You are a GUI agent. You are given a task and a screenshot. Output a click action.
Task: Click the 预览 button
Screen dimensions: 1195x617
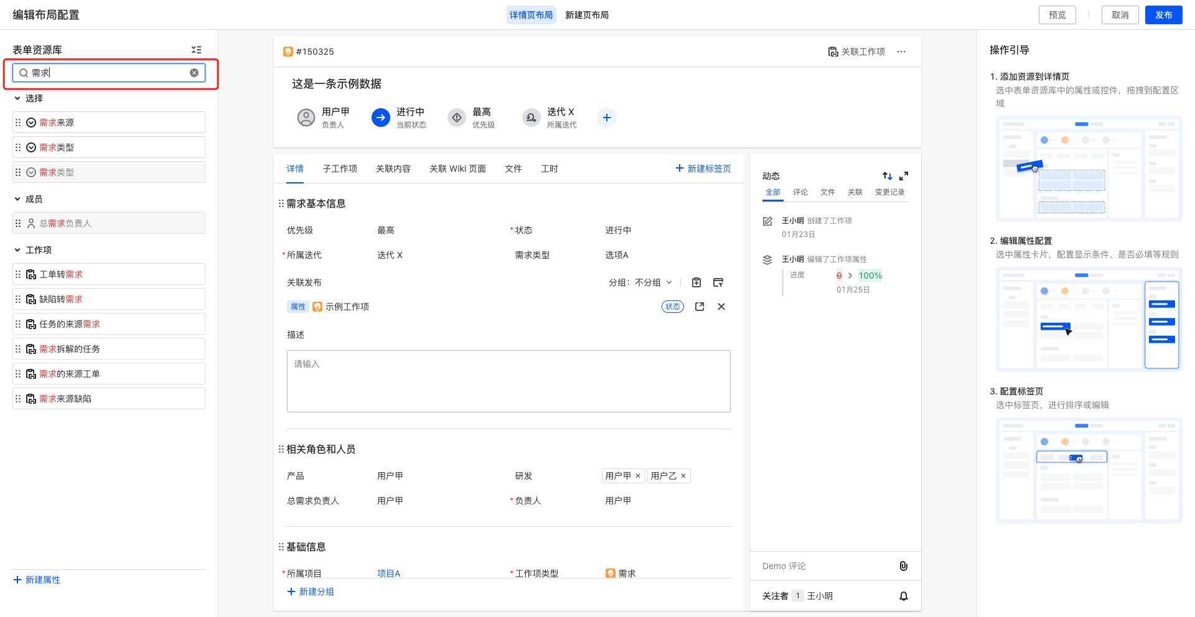tap(1057, 15)
